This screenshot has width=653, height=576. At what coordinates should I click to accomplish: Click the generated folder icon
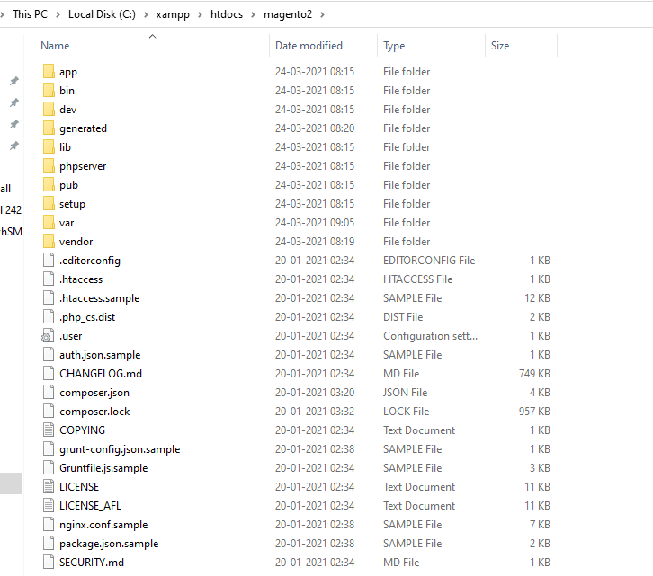(x=49, y=128)
